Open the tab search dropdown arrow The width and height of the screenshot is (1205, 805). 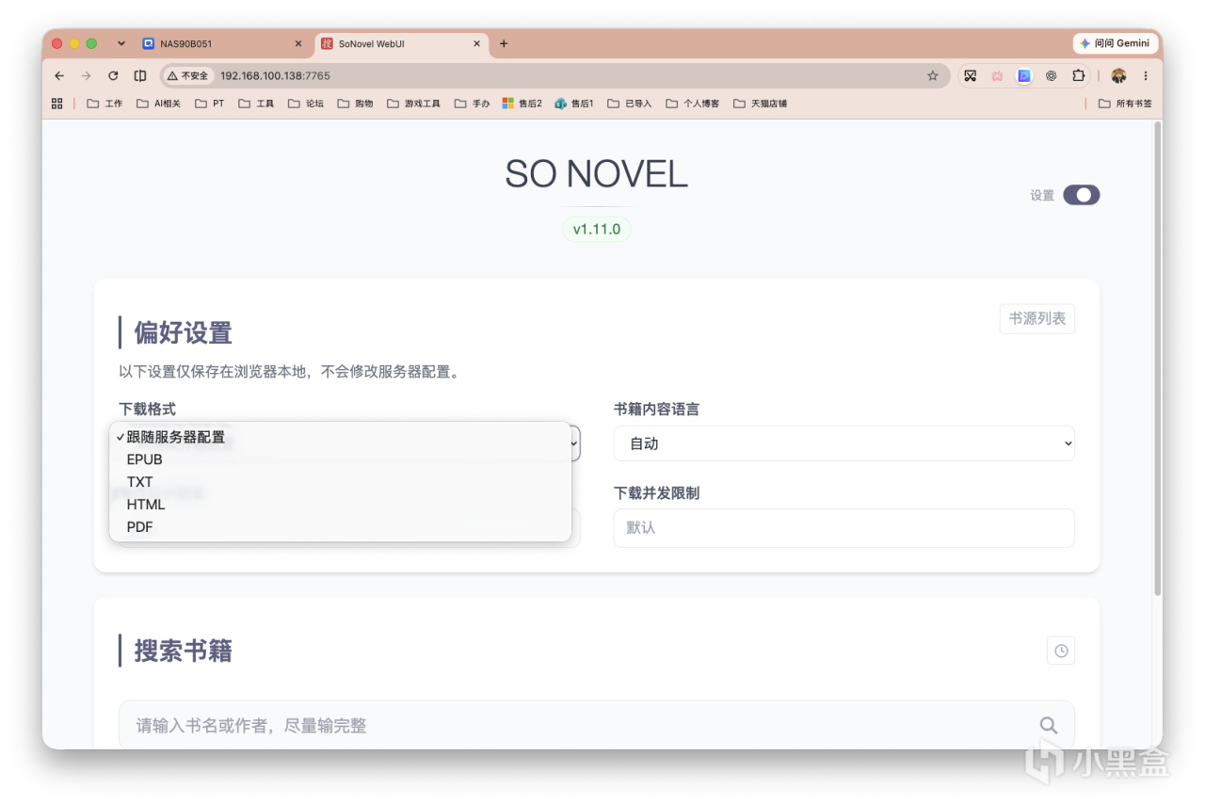click(x=120, y=43)
